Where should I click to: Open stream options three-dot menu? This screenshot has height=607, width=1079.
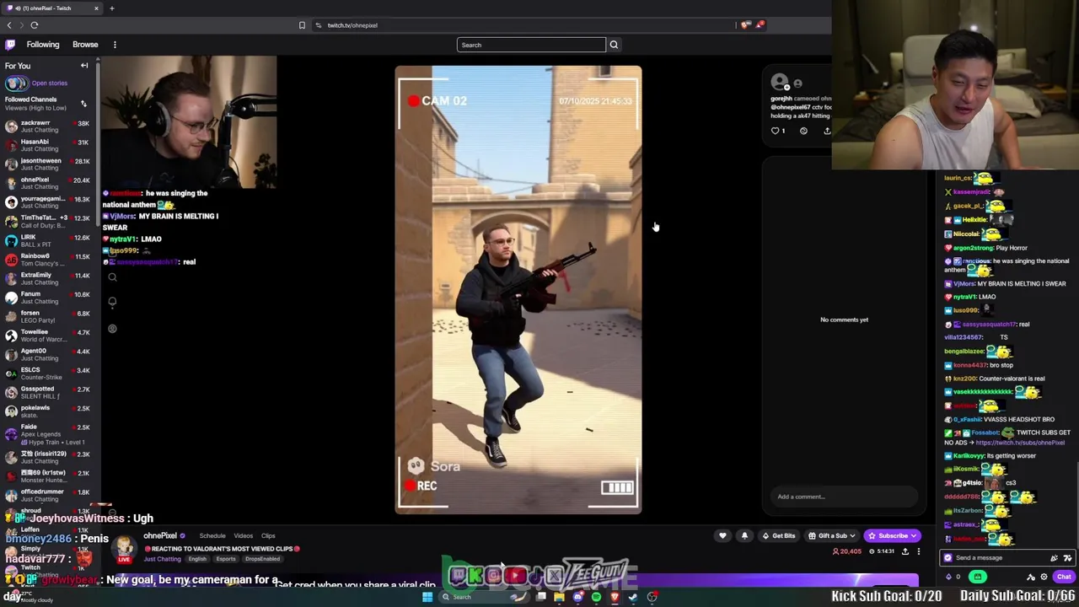pyautogui.click(x=919, y=551)
